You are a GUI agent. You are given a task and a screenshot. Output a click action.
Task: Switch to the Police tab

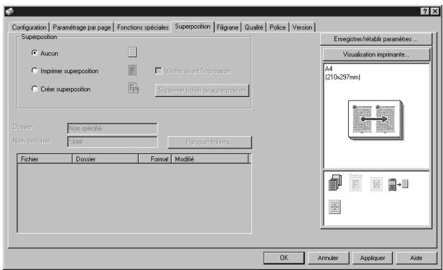point(278,27)
